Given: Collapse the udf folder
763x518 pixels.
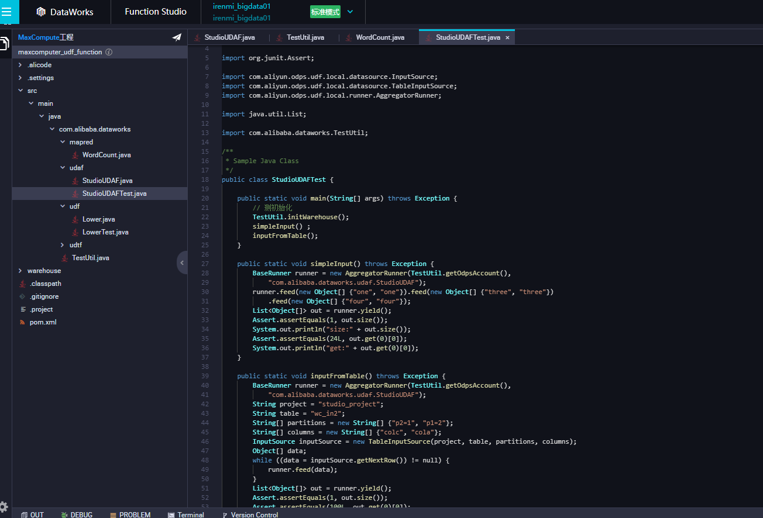Looking at the screenshot, I should (63, 206).
